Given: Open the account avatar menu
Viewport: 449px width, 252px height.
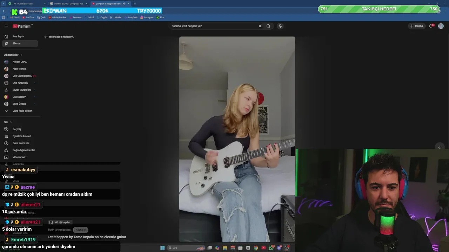Looking at the screenshot, I should [441, 26].
